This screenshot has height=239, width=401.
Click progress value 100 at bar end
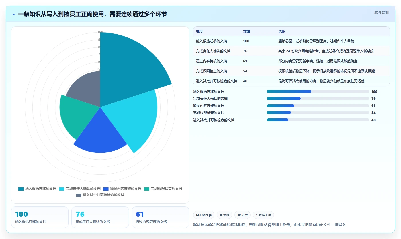point(374,92)
